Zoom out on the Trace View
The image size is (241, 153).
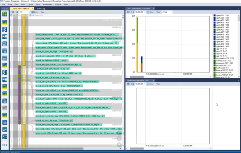coord(17,12)
